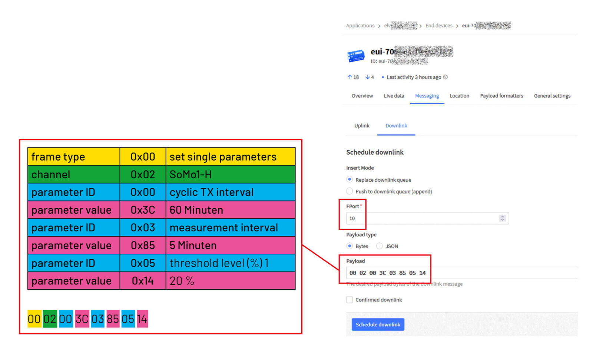Enable the Confirmed downlink checkbox
The image size is (593, 356).
coord(349,300)
